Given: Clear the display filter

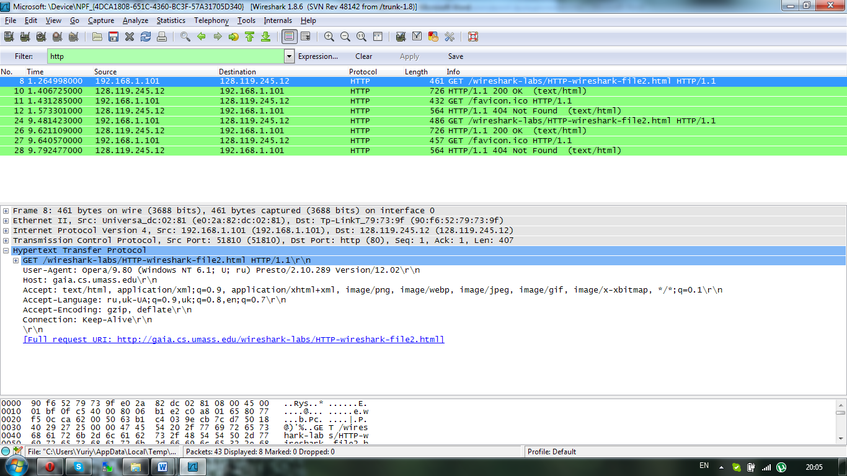Looking at the screenshot, I should (364, 56).
